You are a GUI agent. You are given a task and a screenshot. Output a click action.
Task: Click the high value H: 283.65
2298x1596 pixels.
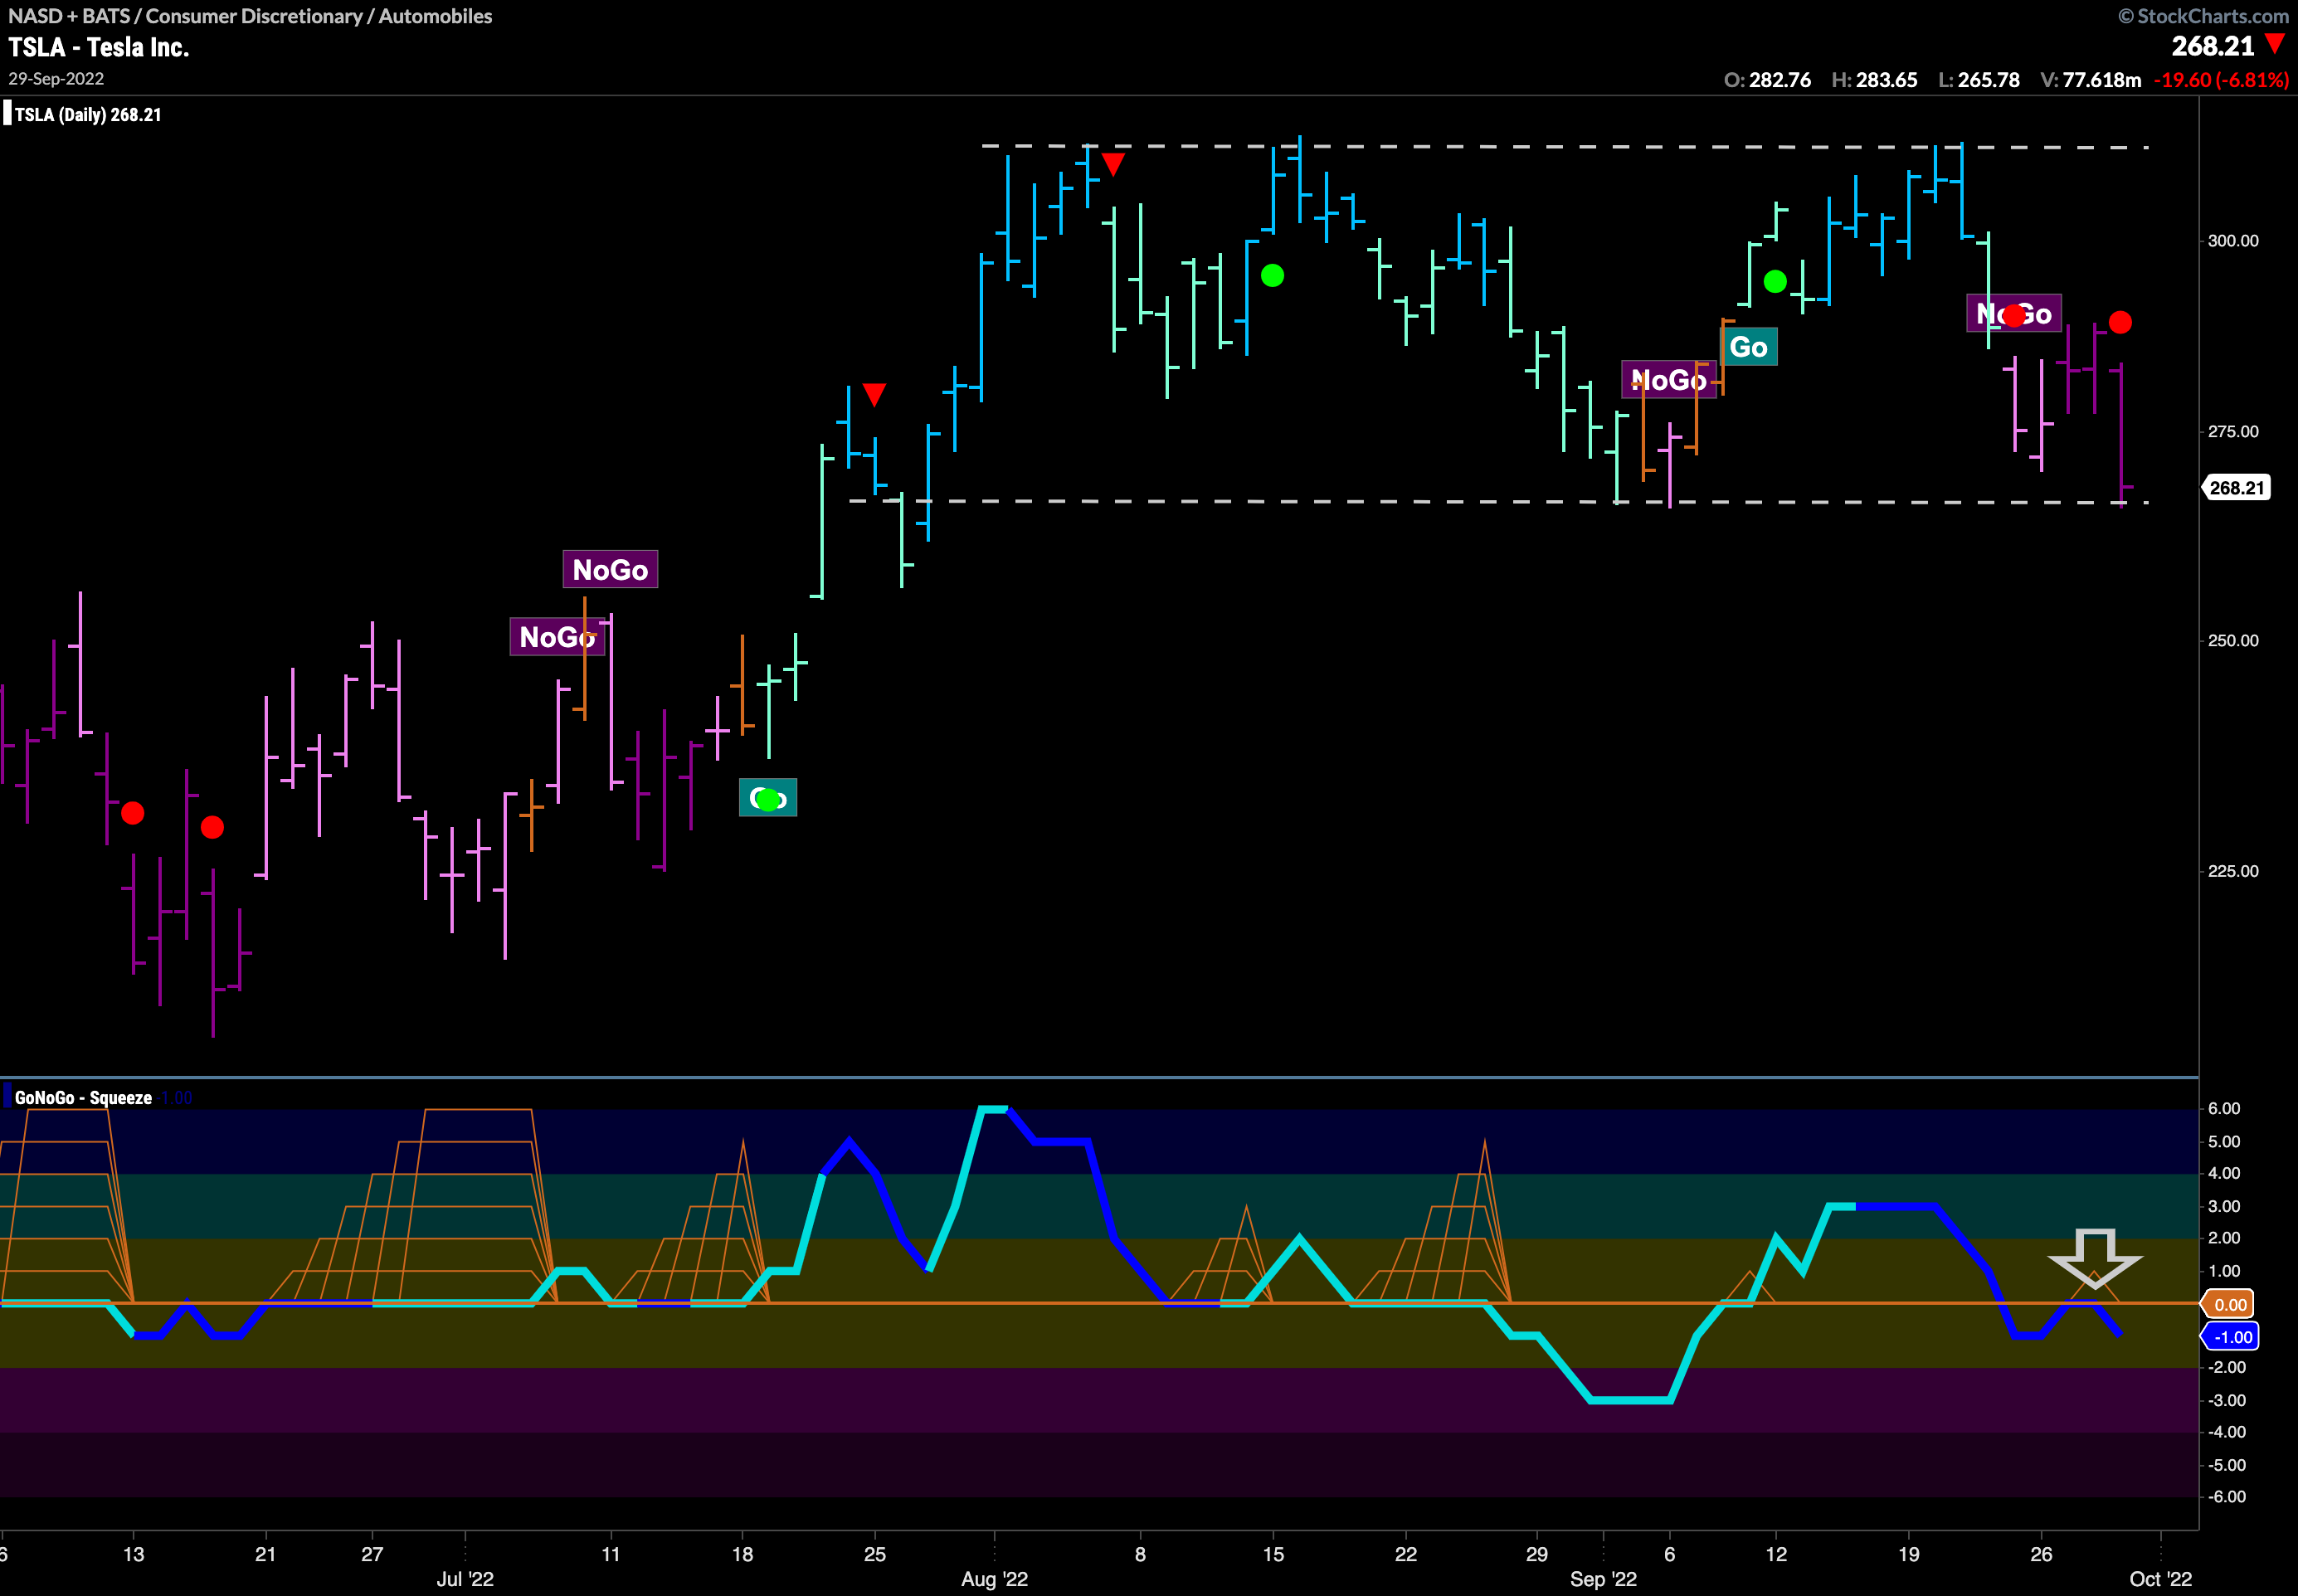(1874, 80)
